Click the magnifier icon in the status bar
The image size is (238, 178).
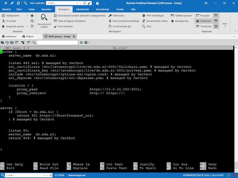2,175
